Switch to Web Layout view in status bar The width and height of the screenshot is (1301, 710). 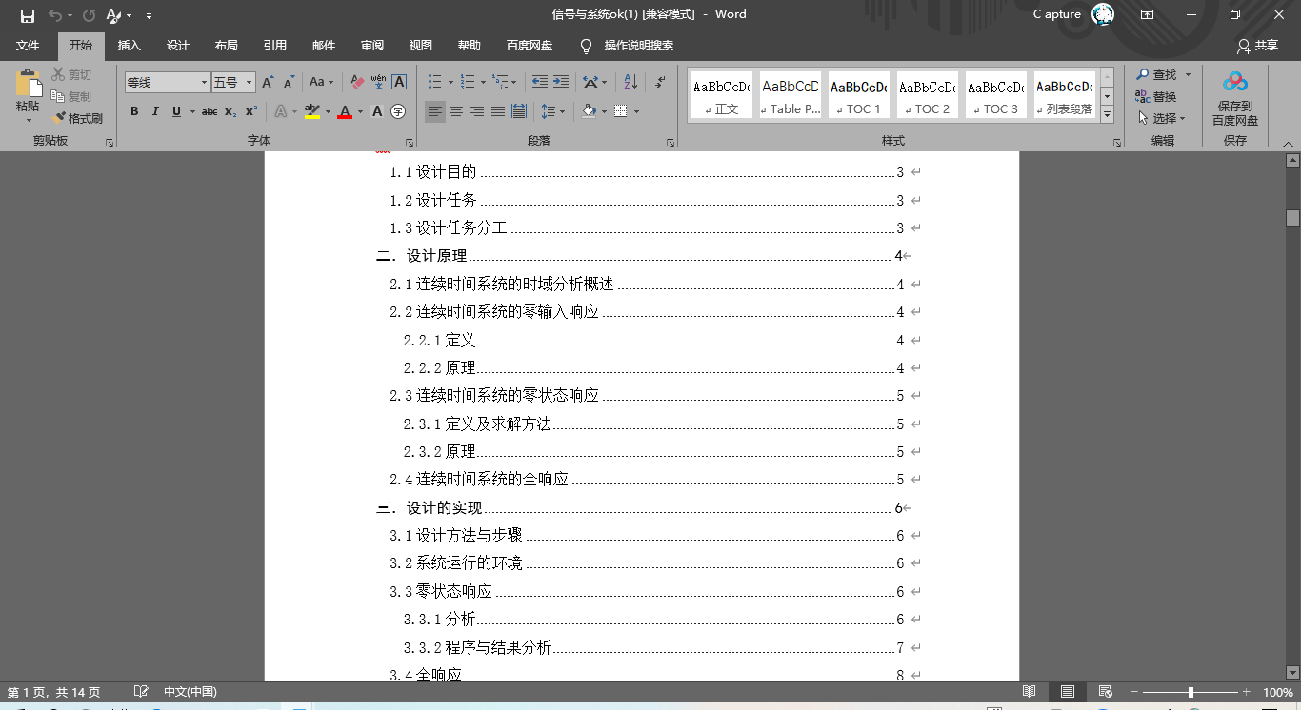tap(1106, 692)
